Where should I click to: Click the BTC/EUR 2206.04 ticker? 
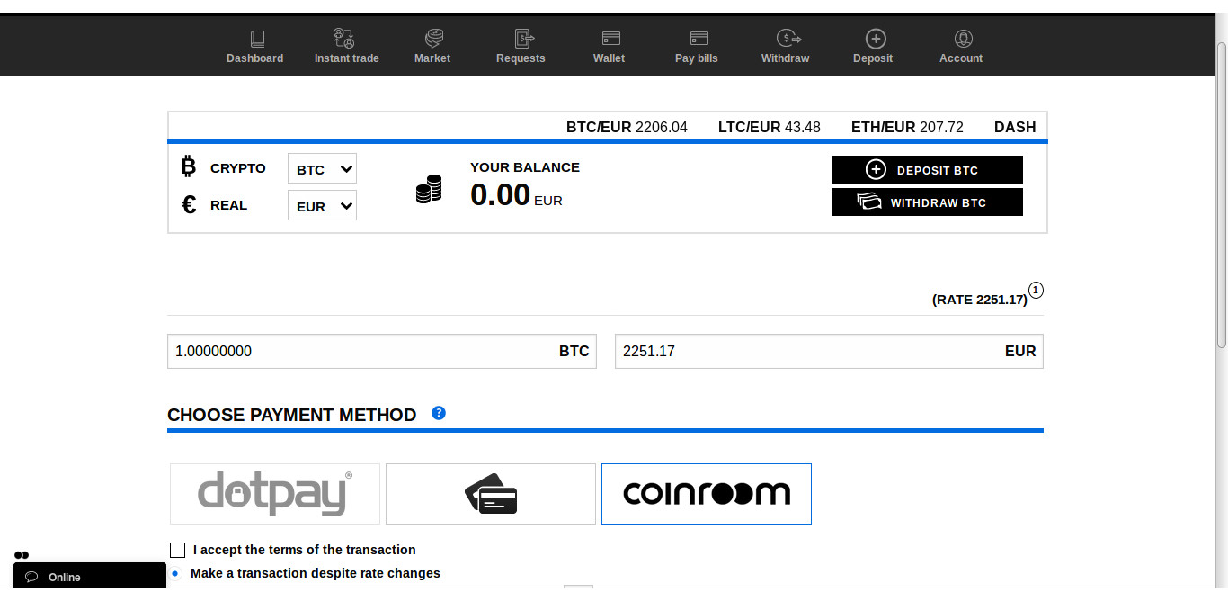(627, 127)
